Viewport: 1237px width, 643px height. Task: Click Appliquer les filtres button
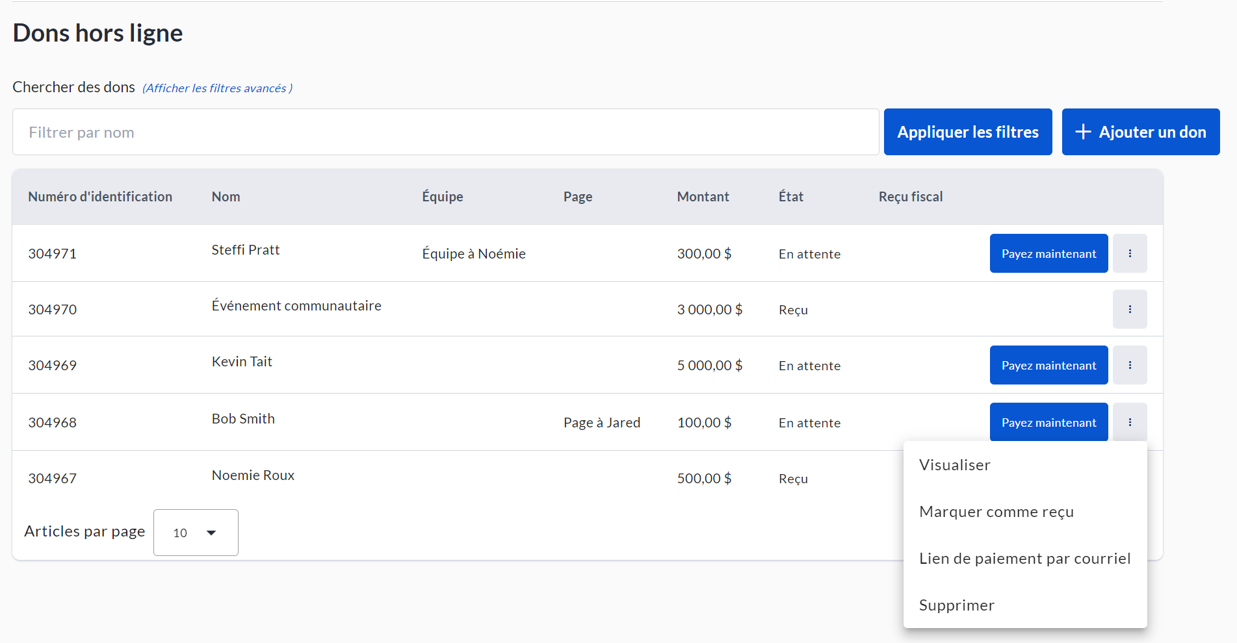tap(967, 132)
